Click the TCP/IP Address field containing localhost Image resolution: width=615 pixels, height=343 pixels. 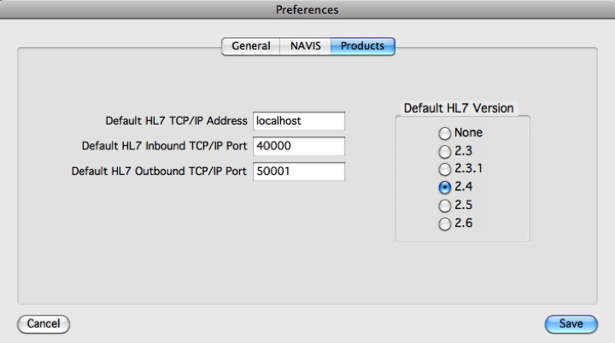(x=299, y=121)
